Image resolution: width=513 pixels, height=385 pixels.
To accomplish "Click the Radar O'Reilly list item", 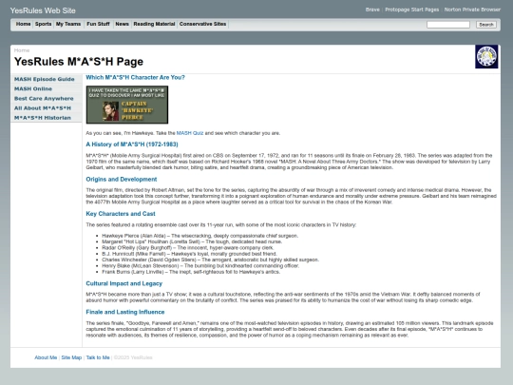I will coord(188,248).
